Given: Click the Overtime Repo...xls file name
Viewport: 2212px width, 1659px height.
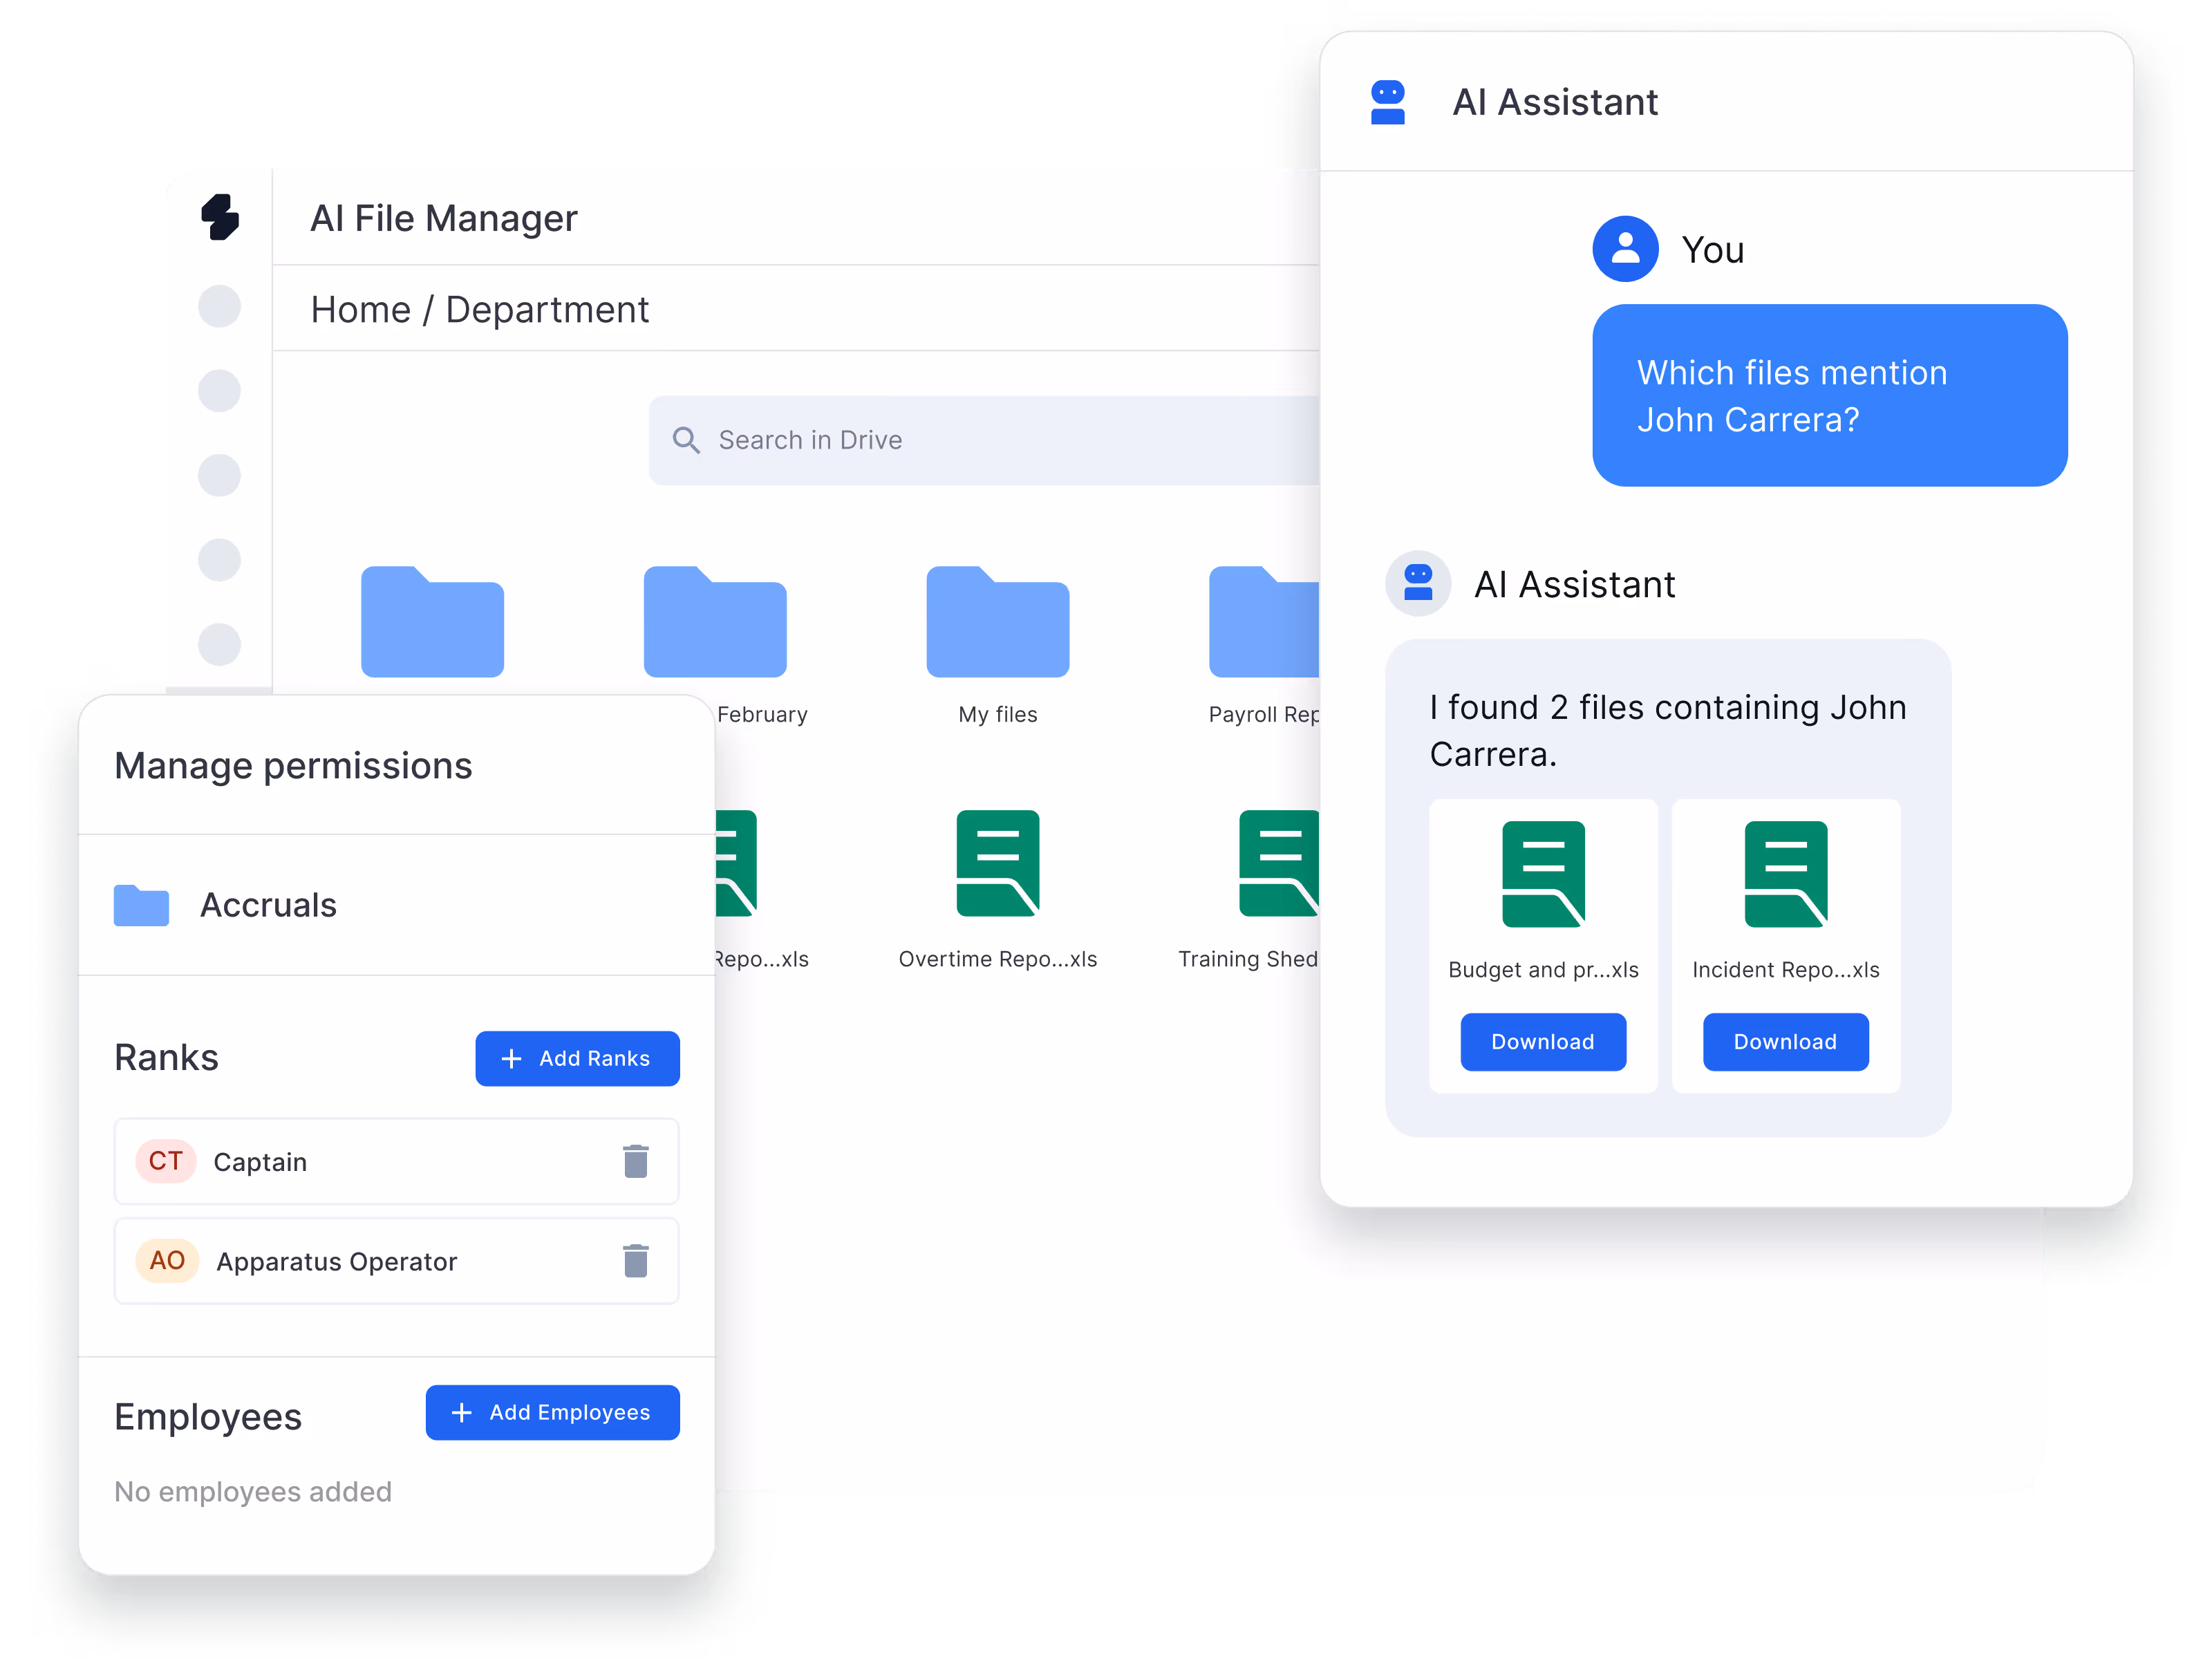Looking at the screenshot, I should tap(998, 959).
